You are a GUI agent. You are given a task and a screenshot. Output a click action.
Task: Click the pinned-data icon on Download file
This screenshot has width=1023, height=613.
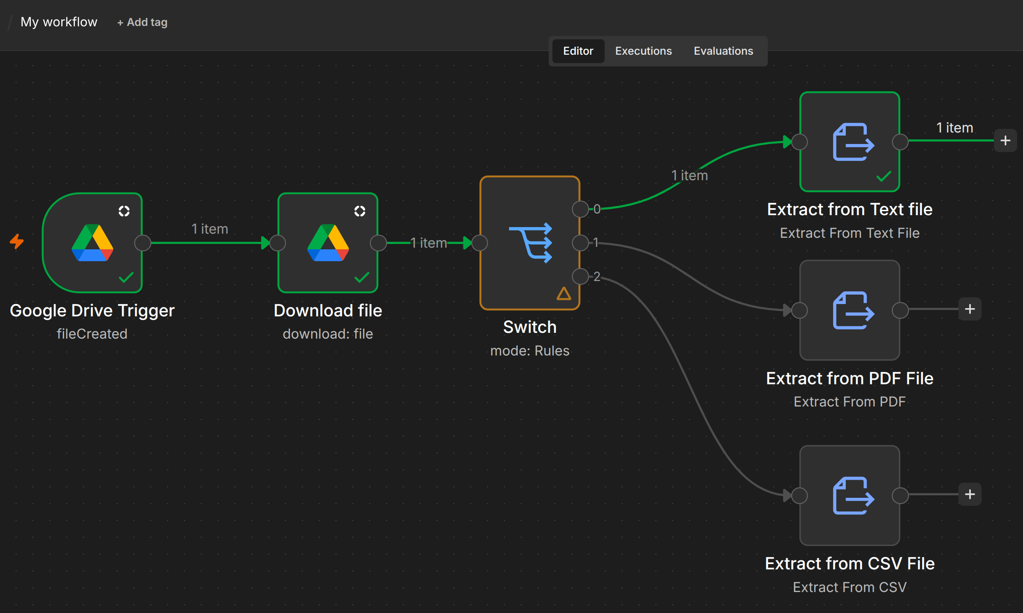[360, 211]
